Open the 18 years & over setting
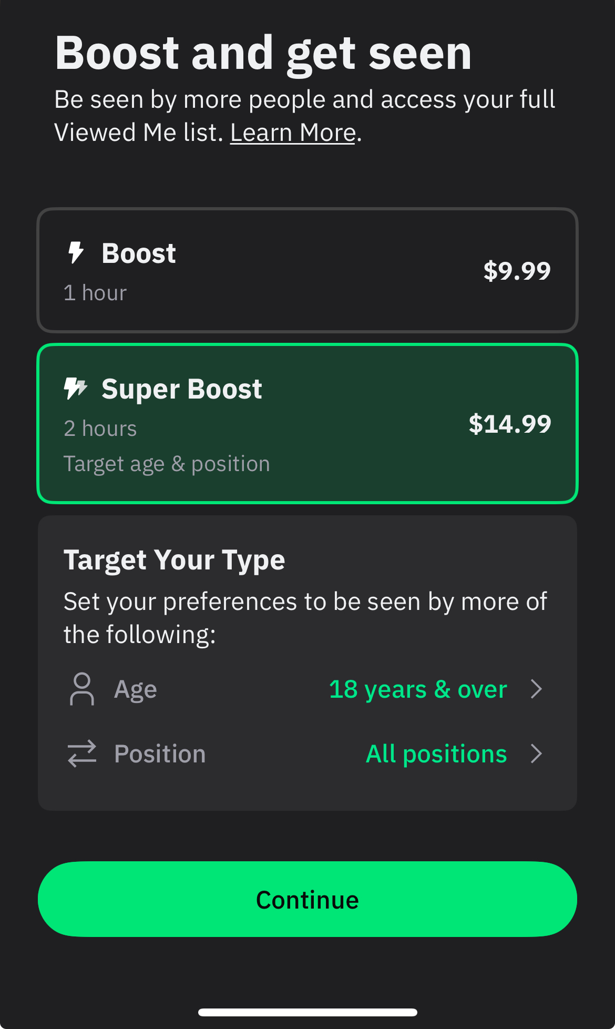Image resolution: width=615 pixels, height=1029 pixels. click(418, 689)
